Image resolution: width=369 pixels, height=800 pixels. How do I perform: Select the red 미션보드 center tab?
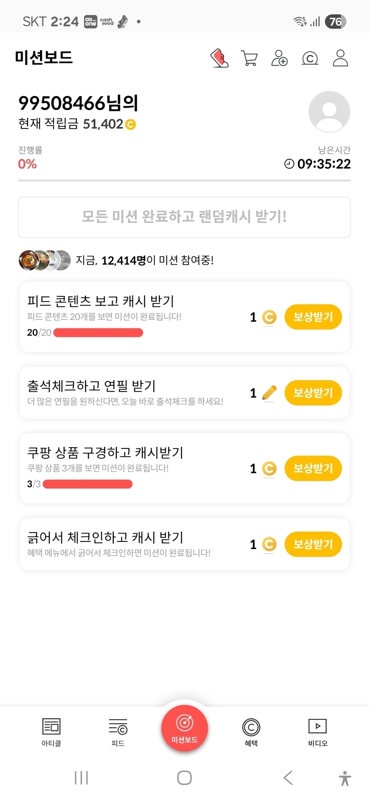point(184,728)
